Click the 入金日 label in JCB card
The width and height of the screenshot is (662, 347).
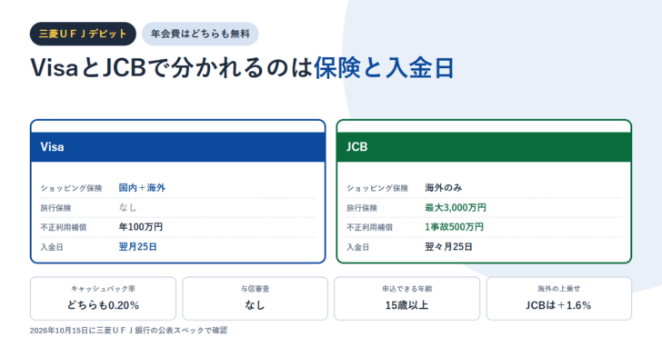[x=358, y=247]
